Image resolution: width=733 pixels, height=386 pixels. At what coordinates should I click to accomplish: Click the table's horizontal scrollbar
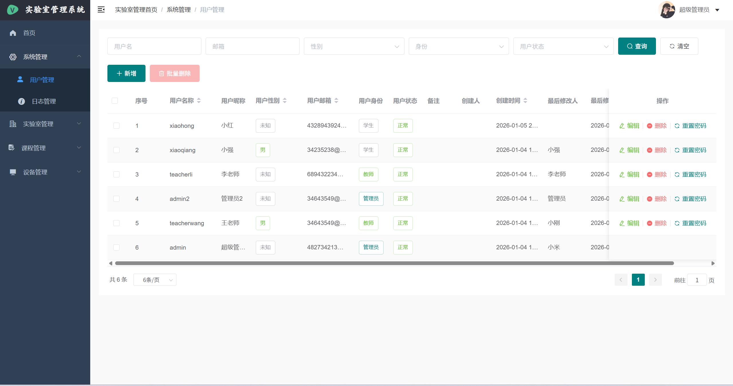click(394, 263)
